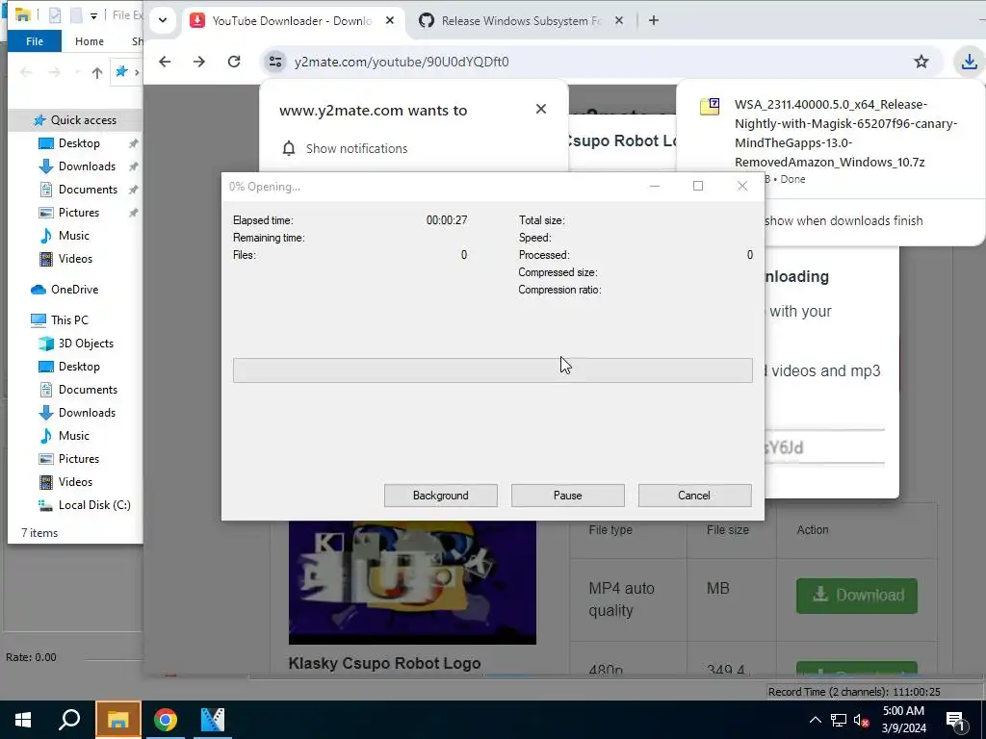986x739 pixels.
Task: Close the GitHub release tab
Action: coord(619,21)
